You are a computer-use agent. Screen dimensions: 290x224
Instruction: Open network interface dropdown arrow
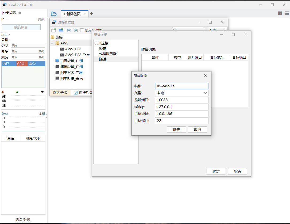[42, 92]
